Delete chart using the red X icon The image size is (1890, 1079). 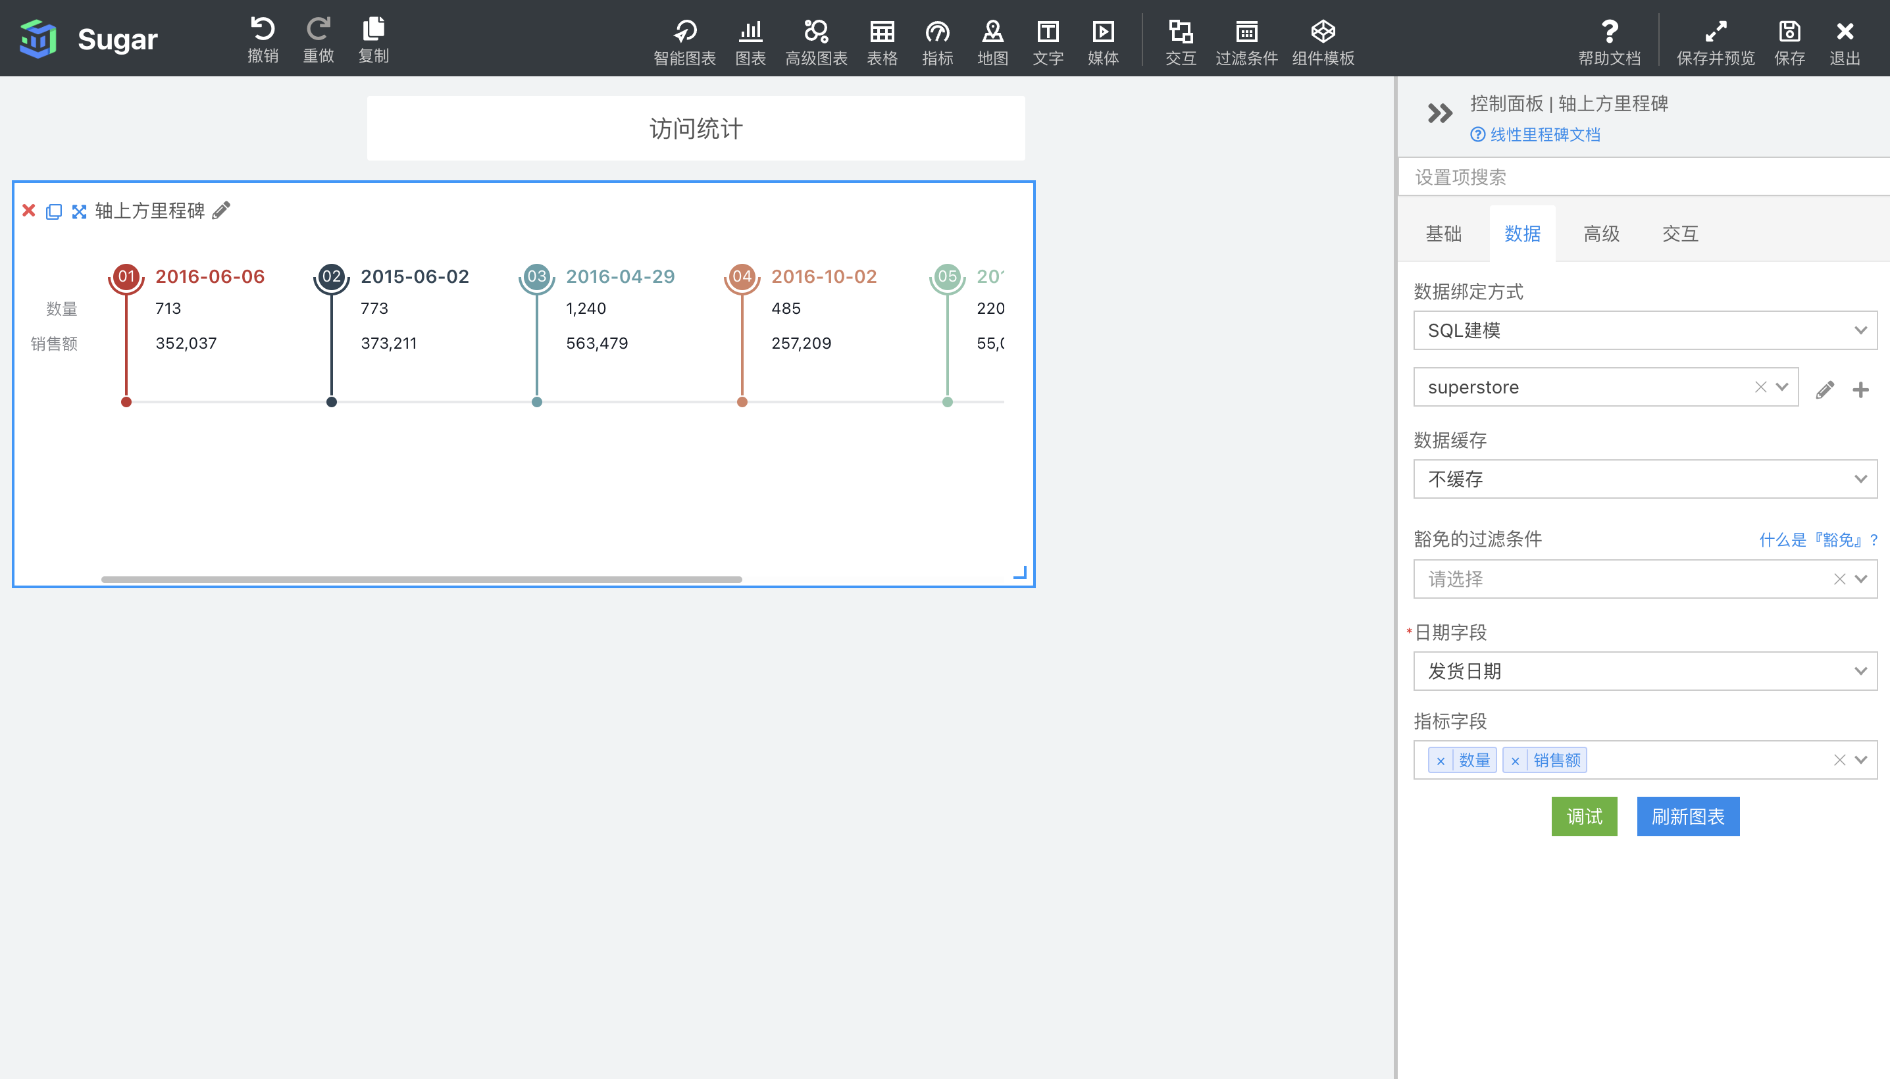[x=29, y=211]
